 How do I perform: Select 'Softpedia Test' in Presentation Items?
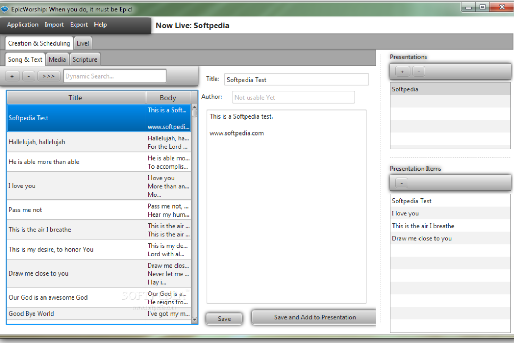coord(450,201)
